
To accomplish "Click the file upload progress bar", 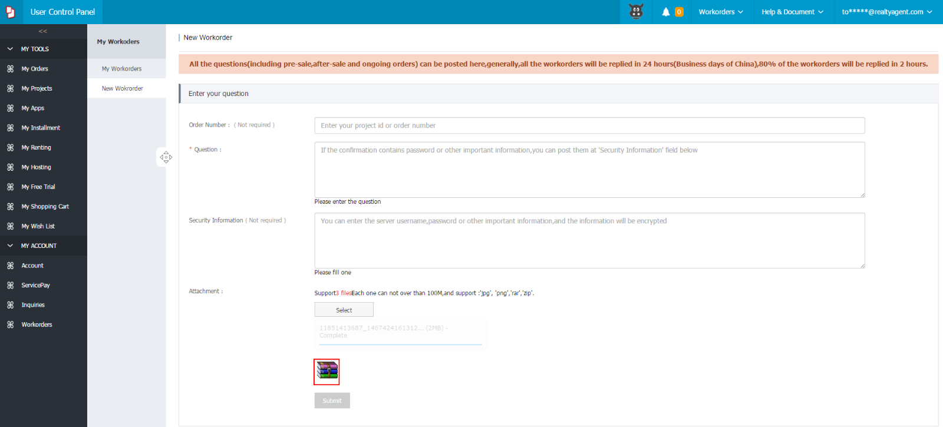I will pos(400,344).
